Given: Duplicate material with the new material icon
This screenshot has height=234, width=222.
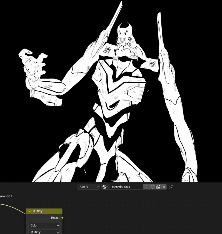Looking at the screenshot, I should 158,187.
